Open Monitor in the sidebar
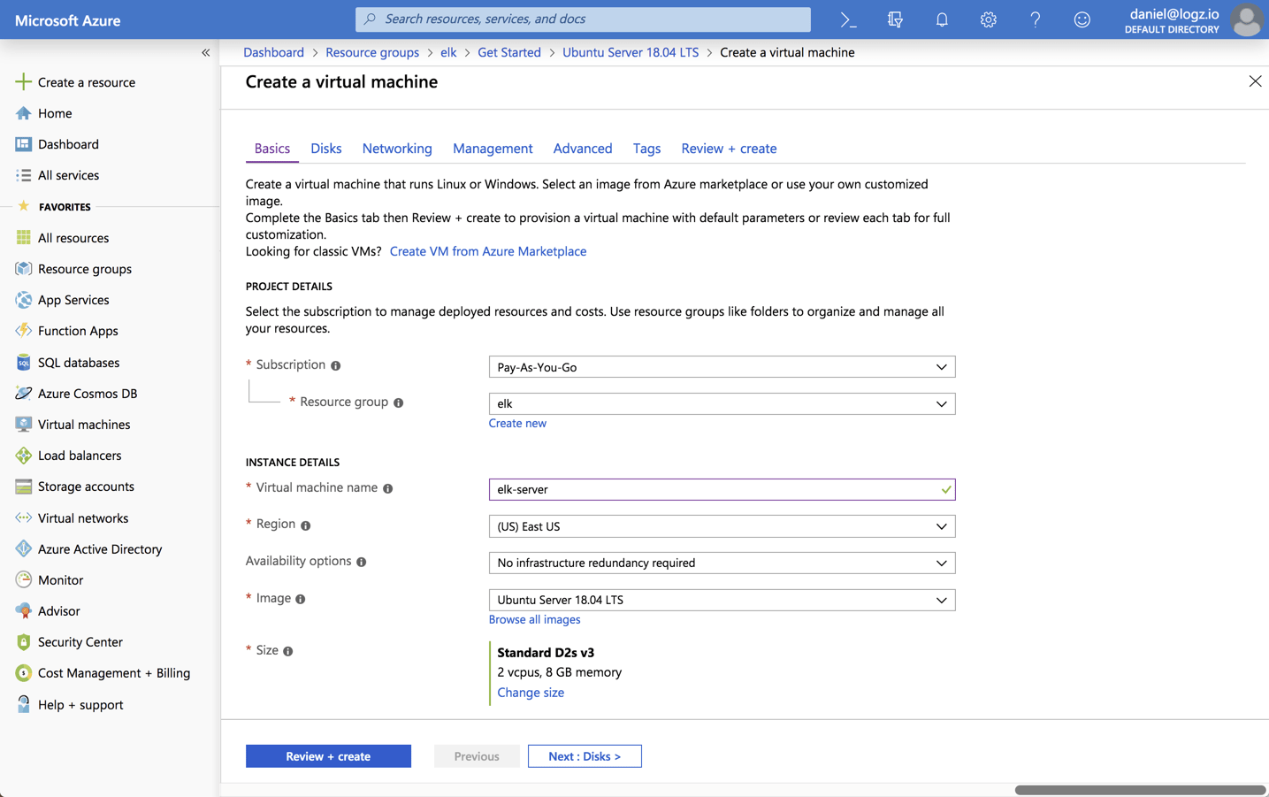Viewport: 1269px width, 797px height. click(50, 580)
